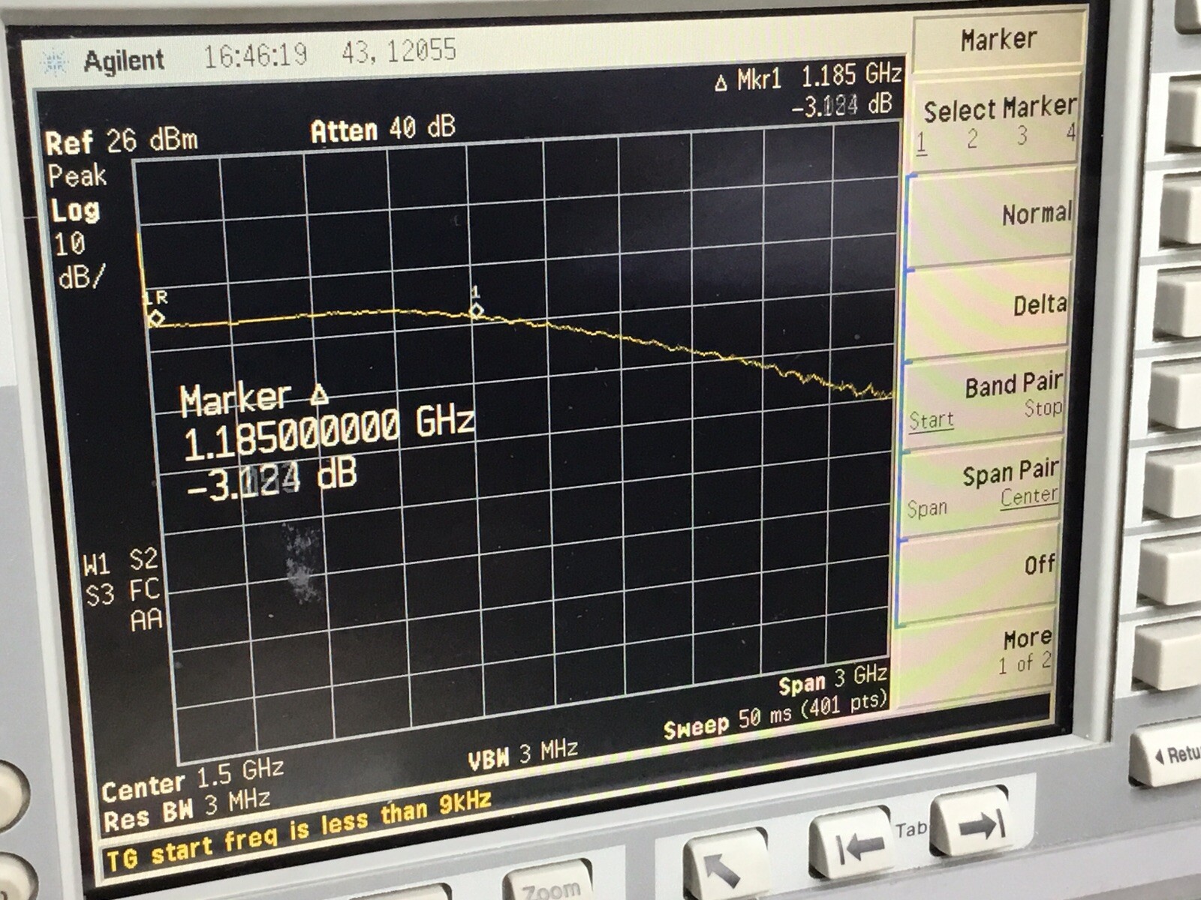Set Span Pair to Center
1201x900 pixels.
pyautogui.click(x=1028, y=496)
